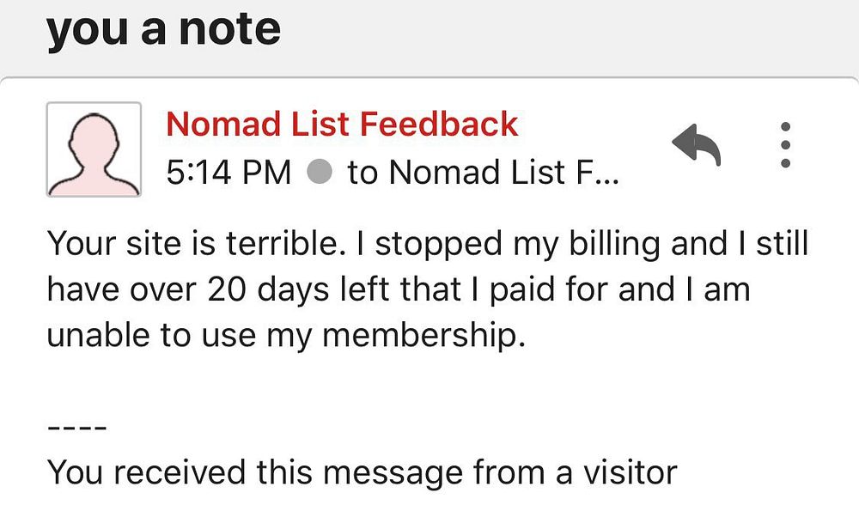Viewport: 859px width, 505px height.
Task: Open the three-dot more options menu
Action: [784, 145]
